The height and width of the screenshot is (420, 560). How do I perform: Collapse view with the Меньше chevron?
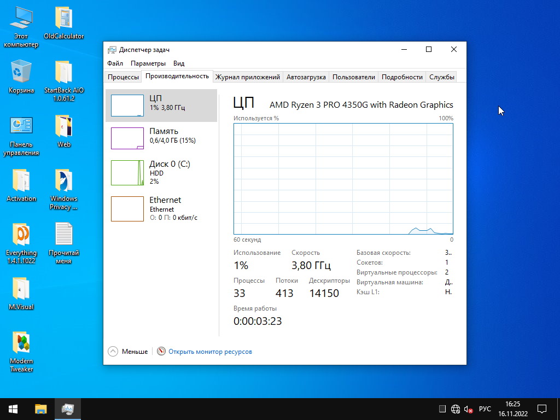tap(113, 352)
